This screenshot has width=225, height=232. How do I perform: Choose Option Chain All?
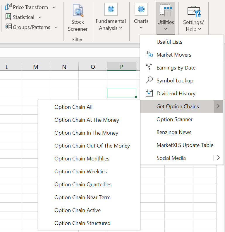(x=89, y=107)
